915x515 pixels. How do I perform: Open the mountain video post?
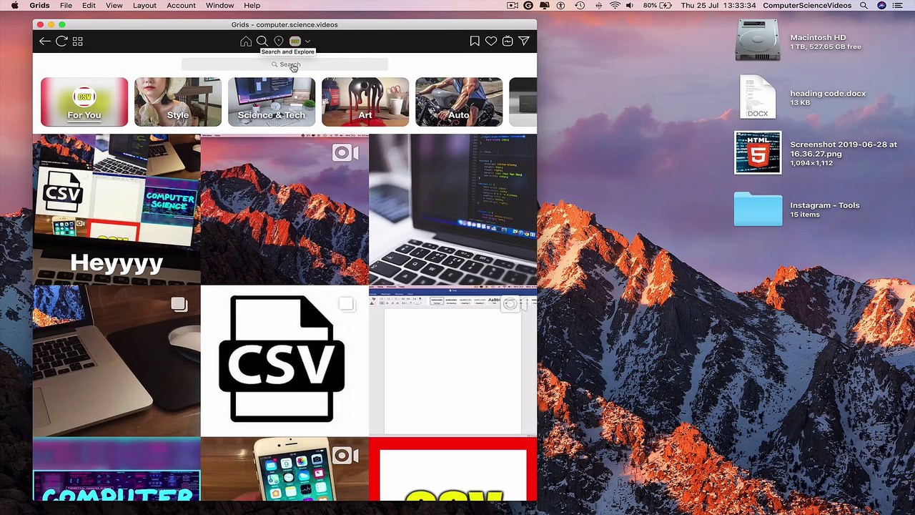point(285,210)
